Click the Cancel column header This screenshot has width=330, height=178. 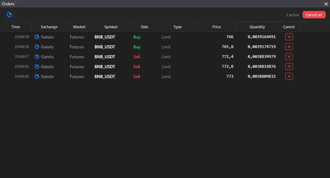pyautogui.click(x=289, y=27)
